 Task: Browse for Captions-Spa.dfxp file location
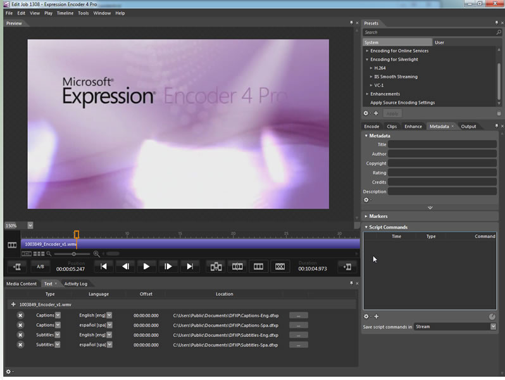[298, 325]
